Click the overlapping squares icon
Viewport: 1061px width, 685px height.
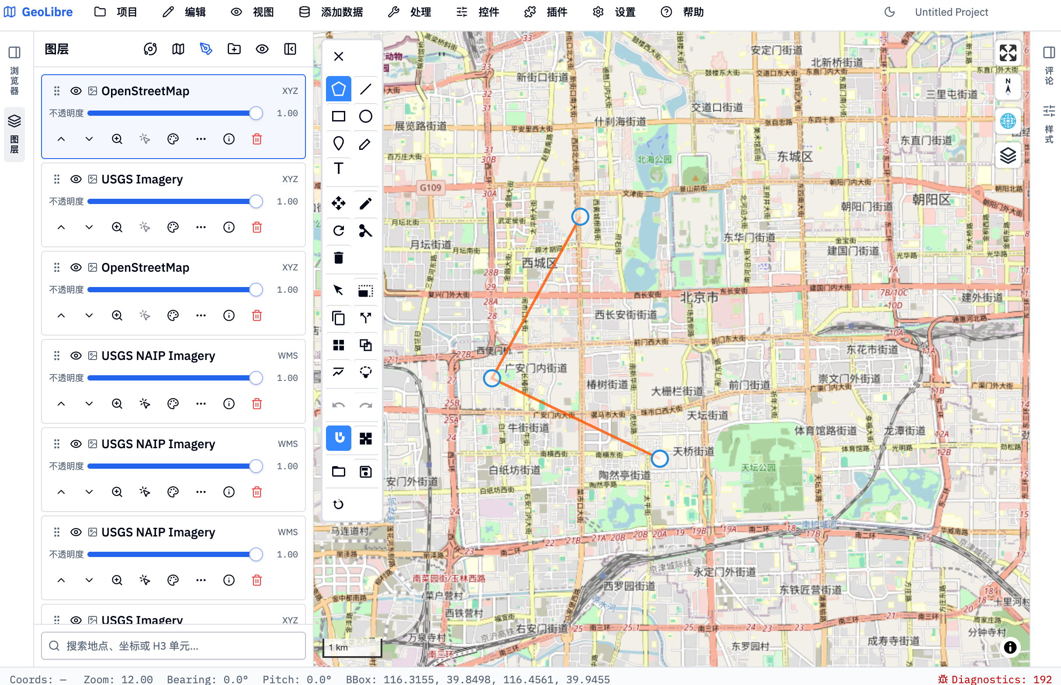pos(366,345)
